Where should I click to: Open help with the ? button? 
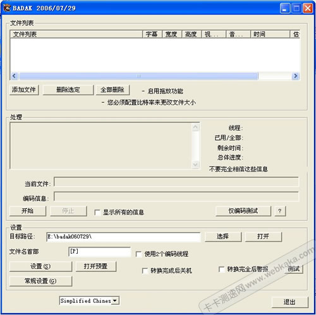point(280,211)
